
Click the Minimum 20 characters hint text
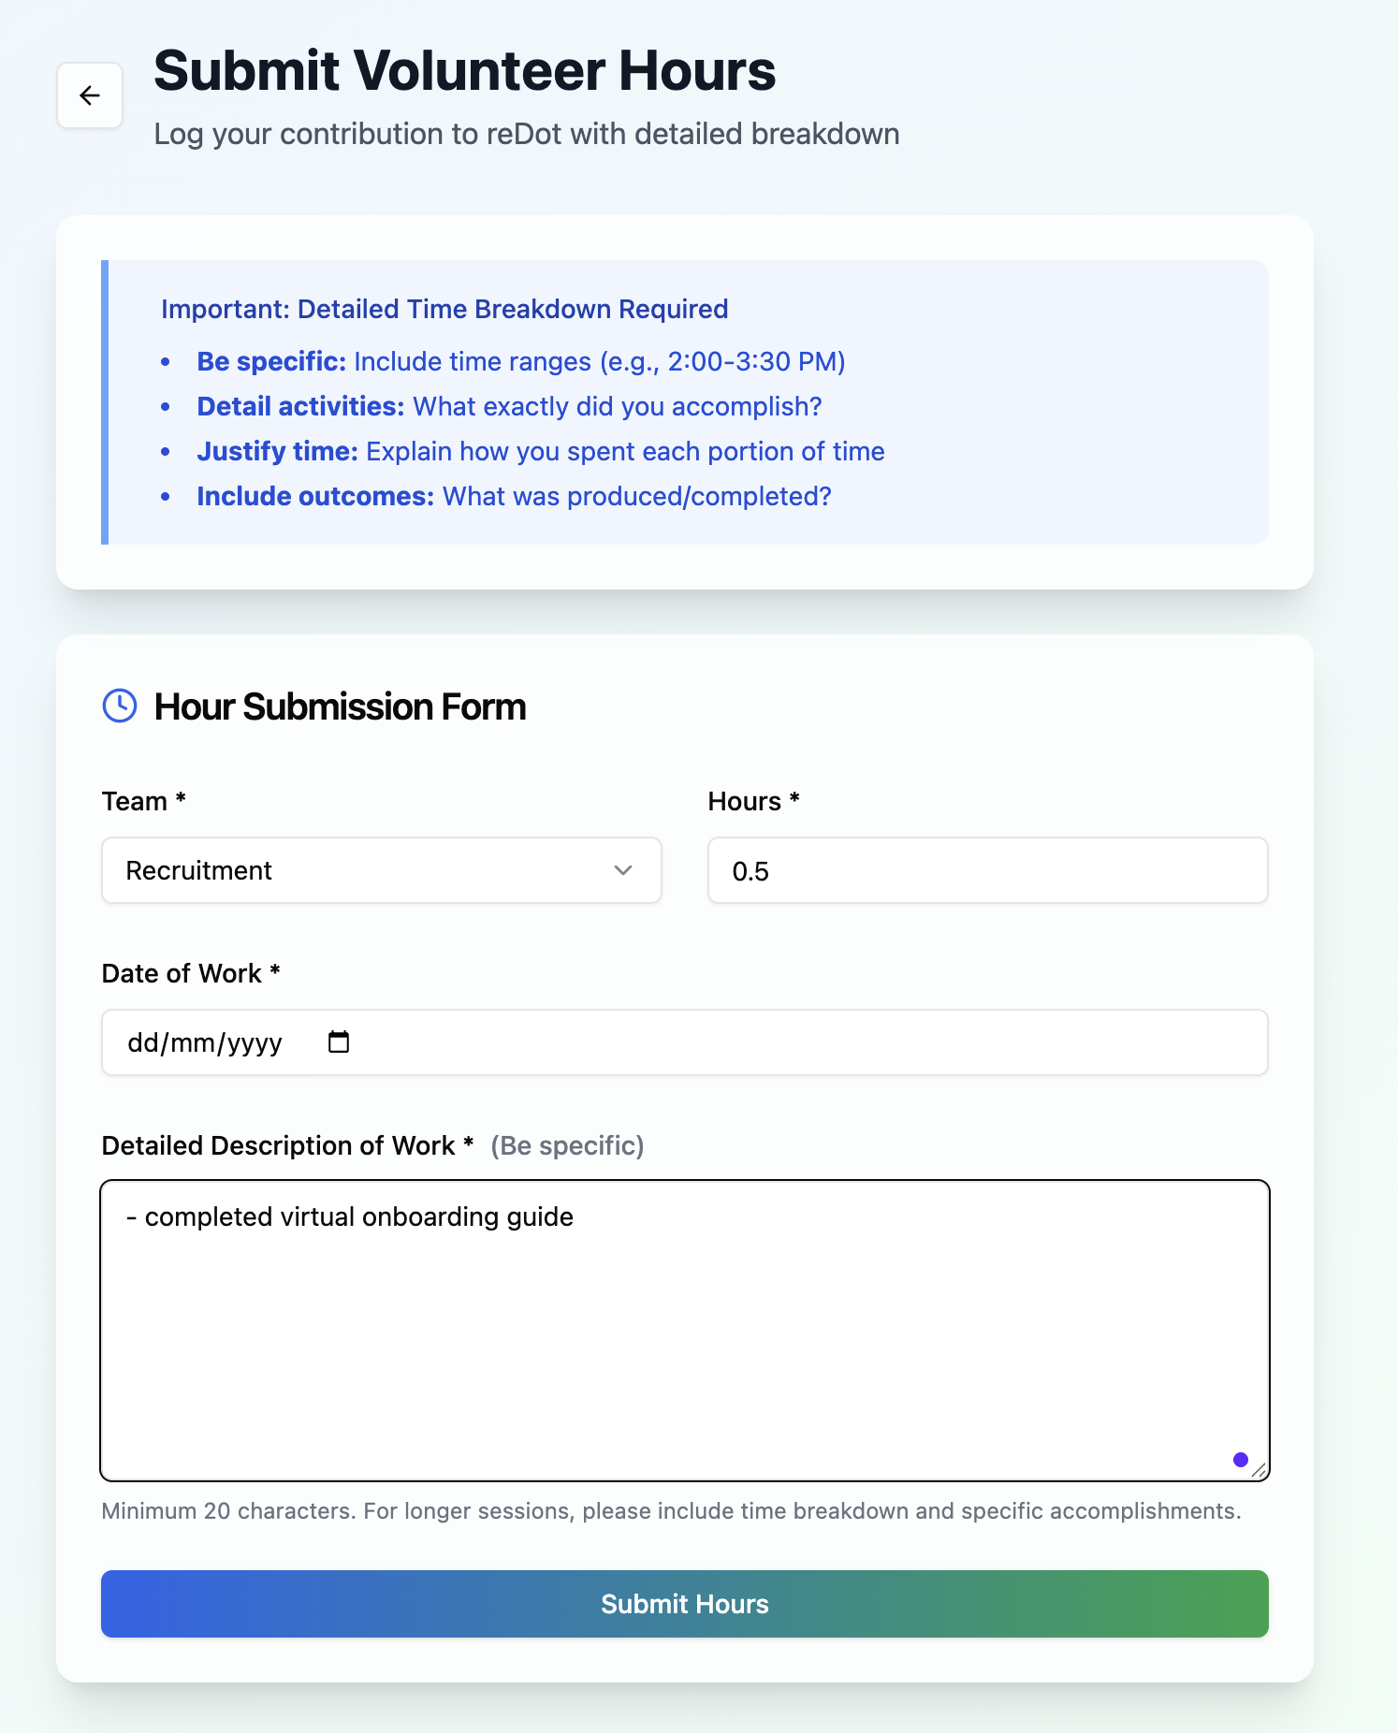(x=671, y=1510)
